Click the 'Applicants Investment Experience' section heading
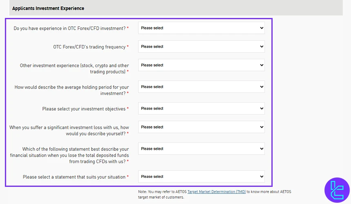Image resolution: width=351 pixels, height=204 pixels. [x=48, y=8]
